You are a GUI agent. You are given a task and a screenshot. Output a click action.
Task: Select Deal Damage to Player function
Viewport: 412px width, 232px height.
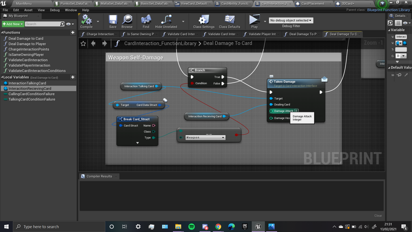pos(27,44)
